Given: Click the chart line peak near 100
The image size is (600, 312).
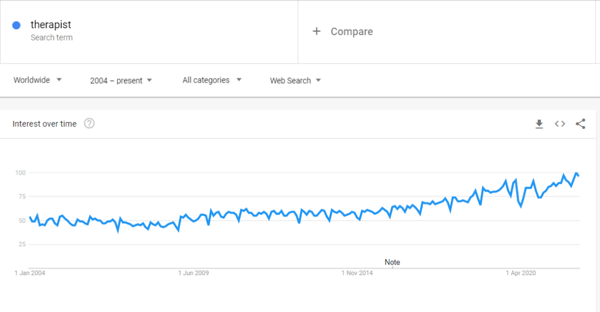Looking at the screenshot, I should pos(577,174).
